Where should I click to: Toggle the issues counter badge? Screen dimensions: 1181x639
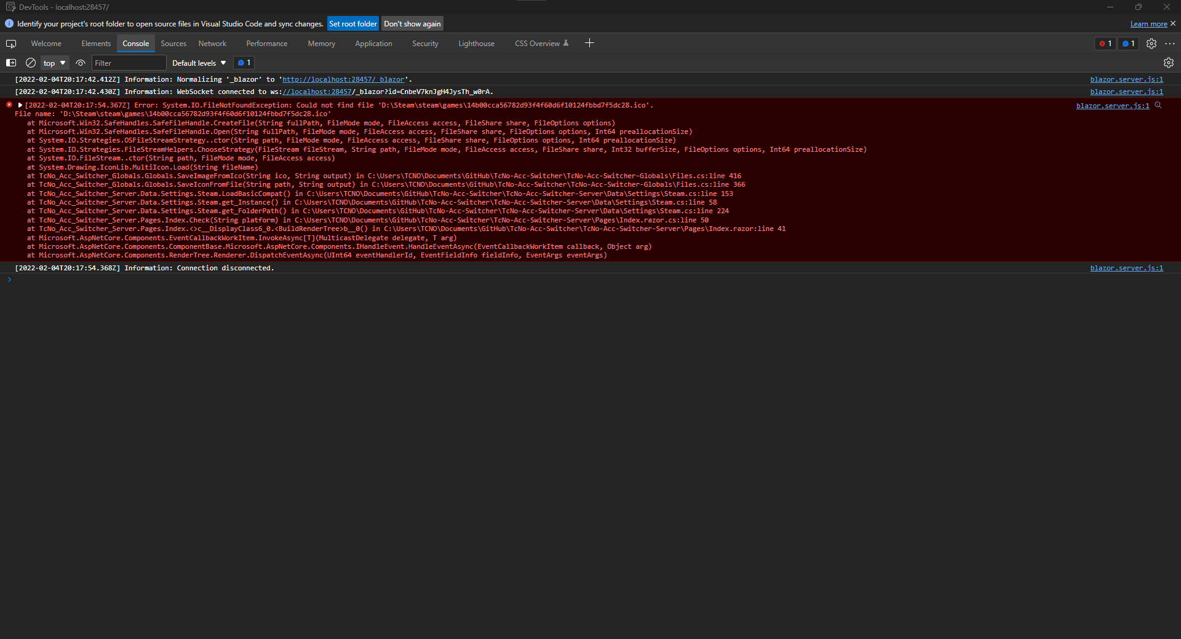[x=1127, y=43]
